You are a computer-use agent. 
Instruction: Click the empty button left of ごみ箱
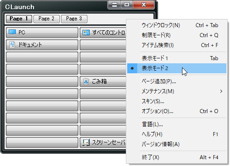42,81
